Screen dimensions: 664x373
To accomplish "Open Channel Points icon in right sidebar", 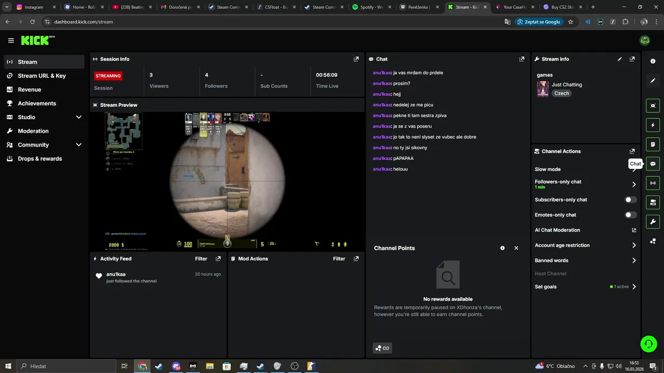I will point(653,241).
